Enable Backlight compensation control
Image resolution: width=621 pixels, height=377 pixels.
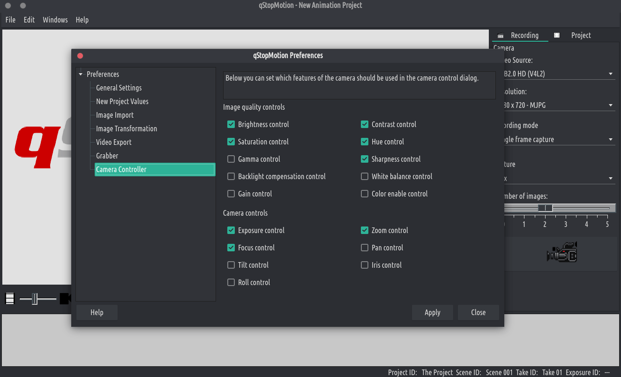tap(231, 176)
